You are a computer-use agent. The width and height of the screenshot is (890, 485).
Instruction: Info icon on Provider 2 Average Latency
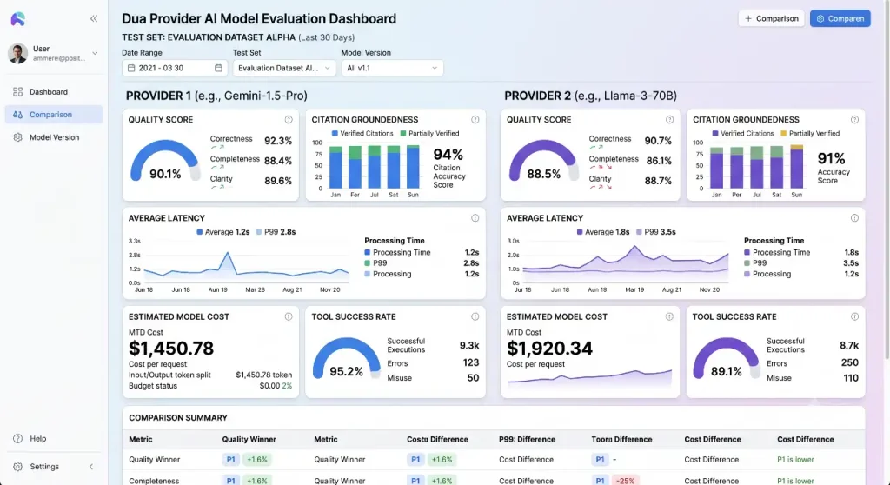tap(855, 218)
